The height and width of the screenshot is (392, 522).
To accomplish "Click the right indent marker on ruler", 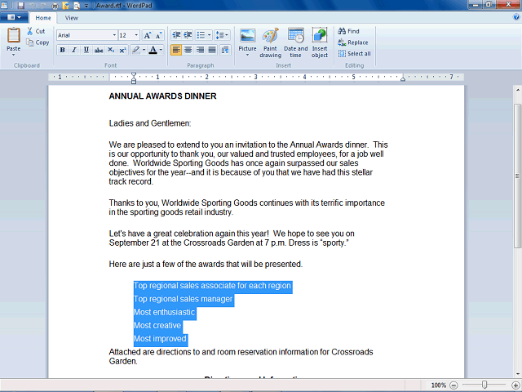I will pyautogui.click(x=403, y=79).
